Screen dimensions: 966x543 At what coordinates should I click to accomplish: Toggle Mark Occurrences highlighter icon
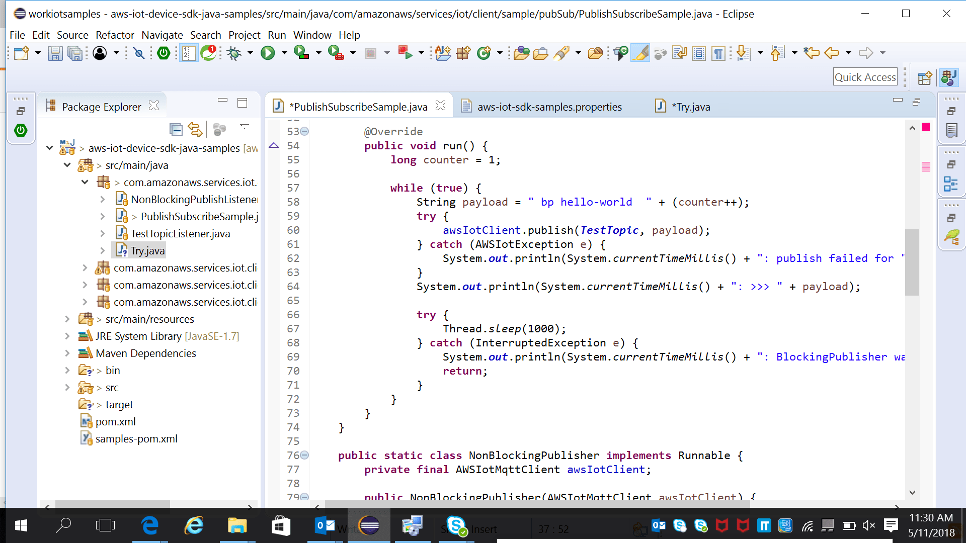[x=640, y=53]
